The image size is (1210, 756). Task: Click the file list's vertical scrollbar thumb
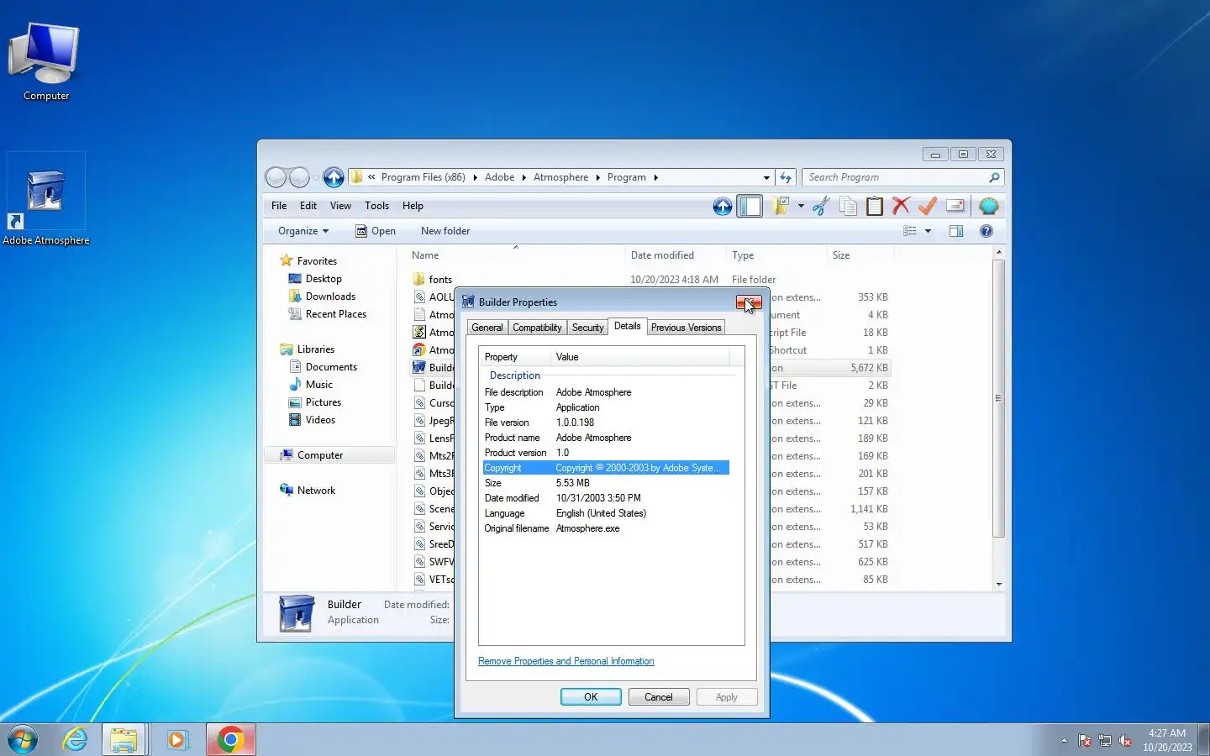pyautogui.click(x=998, y=398)
